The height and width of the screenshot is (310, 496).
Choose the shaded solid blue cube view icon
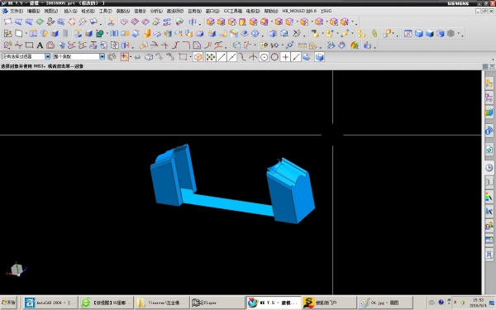coord(430,33)
